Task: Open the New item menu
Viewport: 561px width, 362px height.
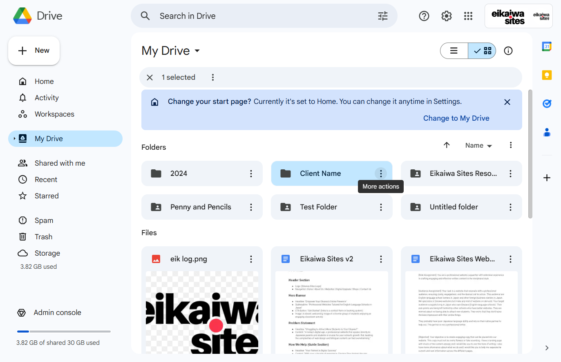Action: [x=34, y=51]
